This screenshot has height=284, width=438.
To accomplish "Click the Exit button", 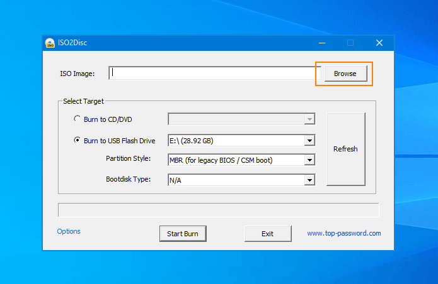I will [x=268, y=234].
